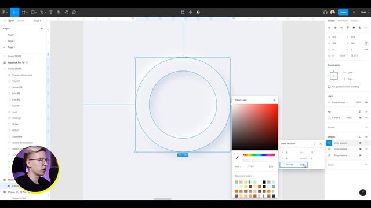
Task: Select Page 2 in pages list
Action: pos(11,41)
